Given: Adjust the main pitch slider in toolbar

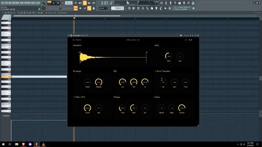Looking at the screenshot, I should point(60,8).
